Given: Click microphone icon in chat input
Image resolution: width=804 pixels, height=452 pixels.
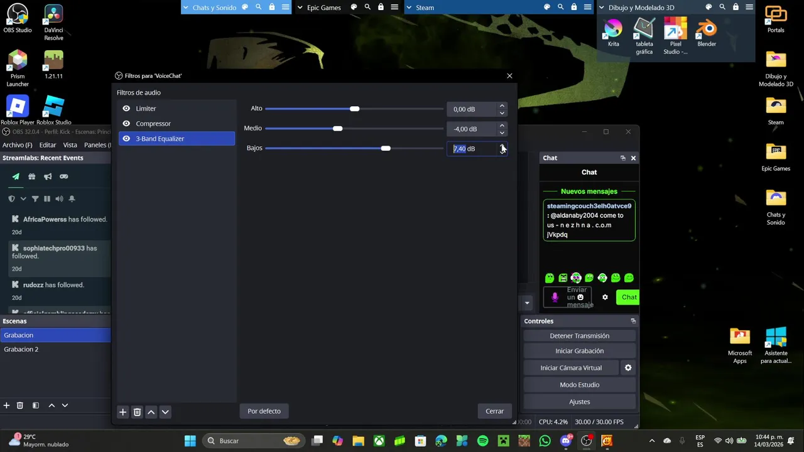Looking at the screenshot, I should (x=555, y=298).
